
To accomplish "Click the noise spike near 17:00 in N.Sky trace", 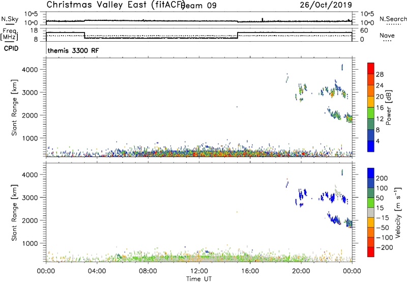I will (263, 19).
